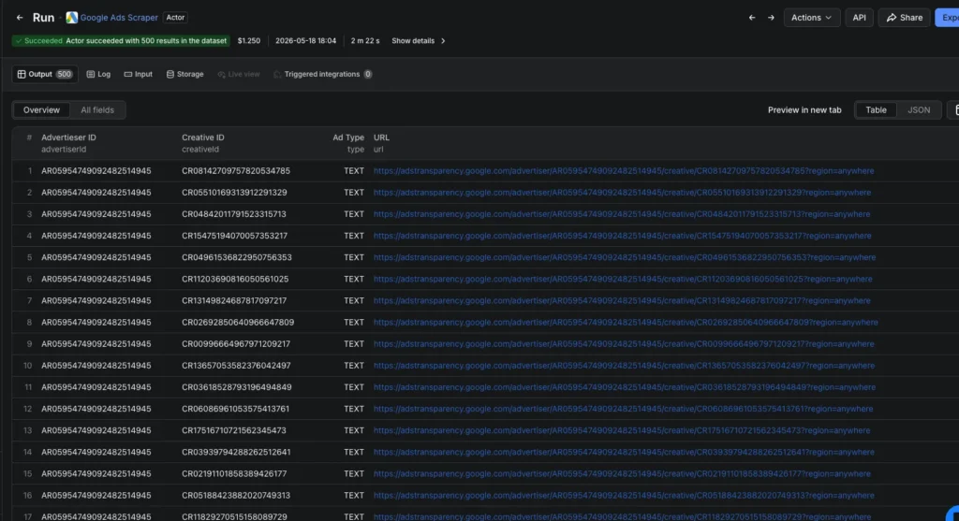The height and width of the screenshot is (521, 959).
Task: Click the Export button
Action: (948, 18)
